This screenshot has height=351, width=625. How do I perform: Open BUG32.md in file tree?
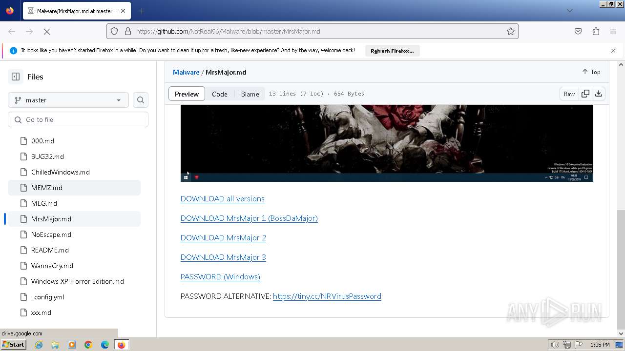point(74,156)
